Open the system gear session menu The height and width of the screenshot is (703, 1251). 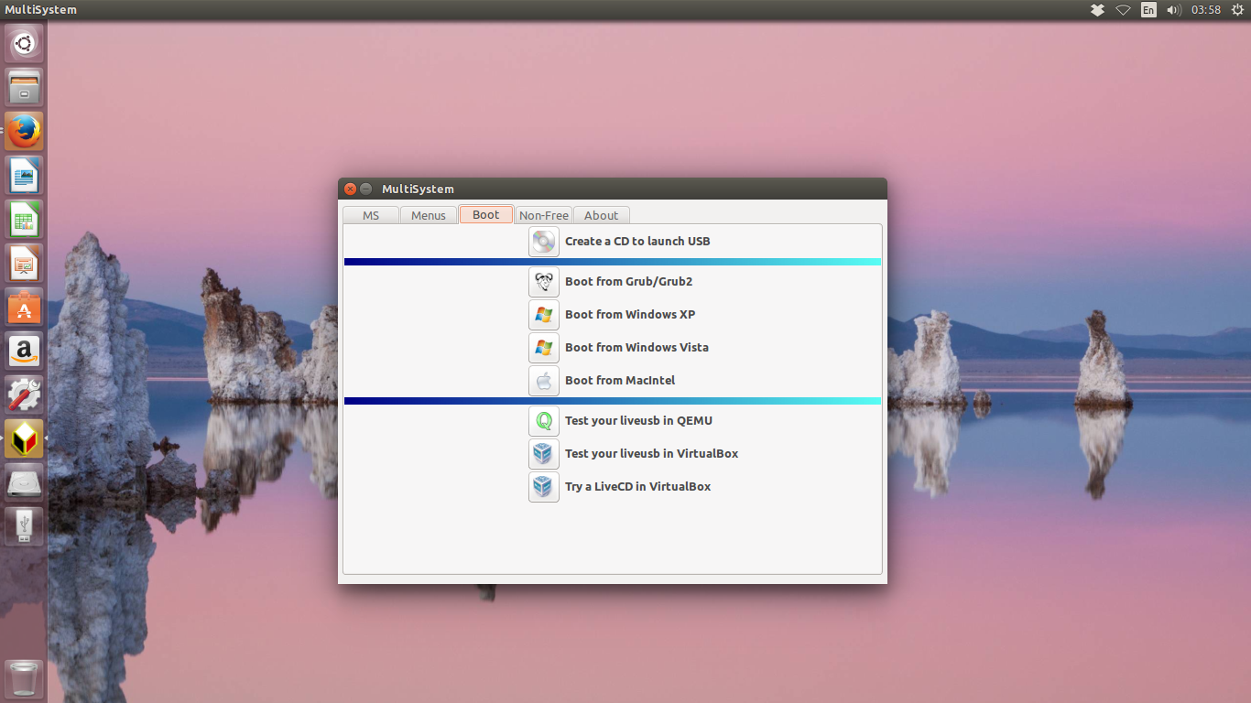point(1237,10)
